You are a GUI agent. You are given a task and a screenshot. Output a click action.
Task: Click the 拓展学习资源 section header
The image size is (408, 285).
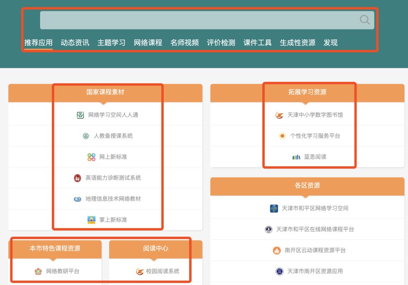307,92
